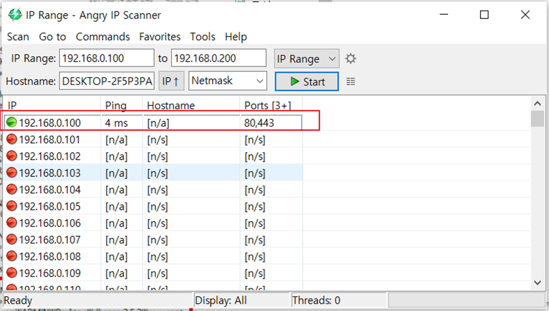Click ports [n/s] cell for 192.168.0.109
Viewport: 549px width, 311px height.
pyautogui.click(x=255, y=273)
